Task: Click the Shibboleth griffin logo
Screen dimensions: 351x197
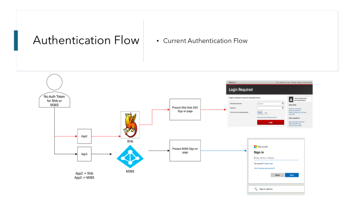Action: [x=130, y=125]
